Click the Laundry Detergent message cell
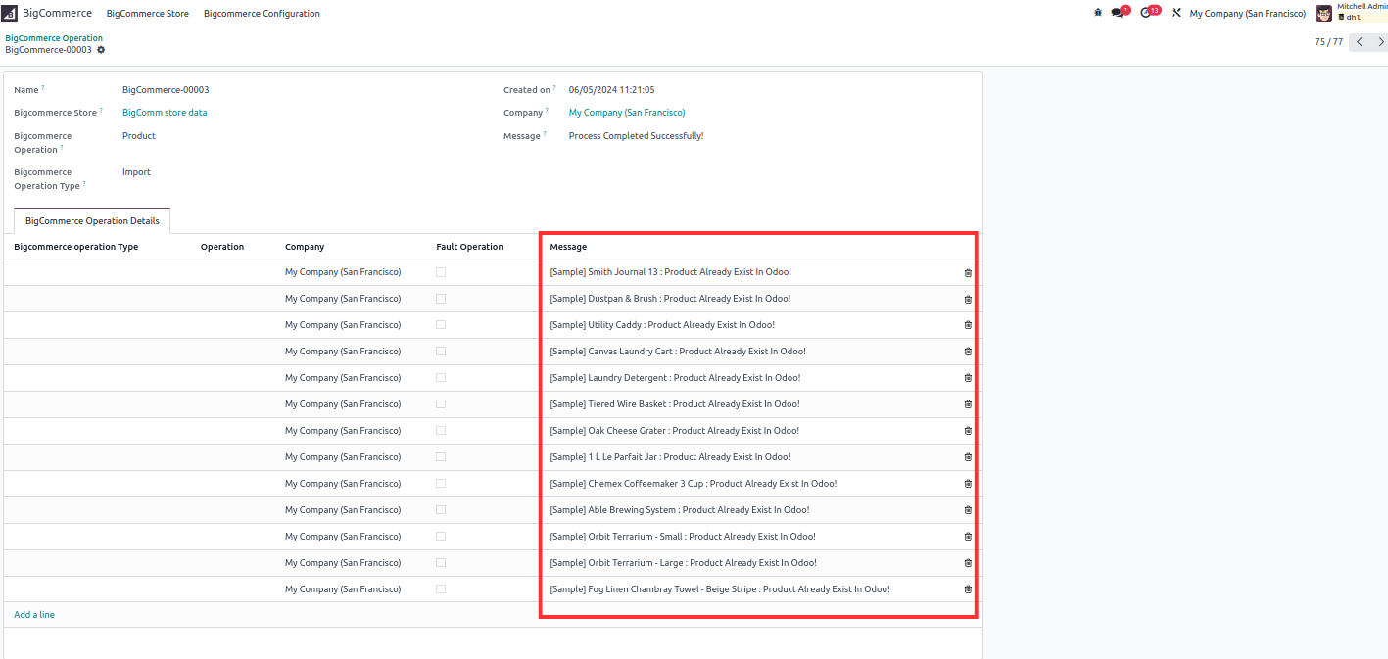The height and width of the screenshot is (659, 1388). coord(675,378)
